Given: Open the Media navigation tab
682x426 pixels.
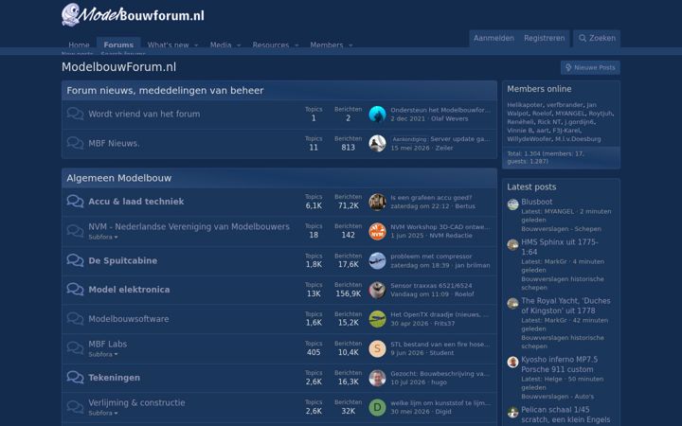Looking at the screenshot, I should (x=221, y=44).
